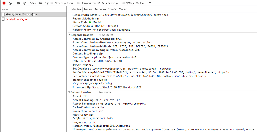Enable Group by frame checkbox
This screenshot has height=132, width=257.
pyautogui.click(x=52, y=3)
